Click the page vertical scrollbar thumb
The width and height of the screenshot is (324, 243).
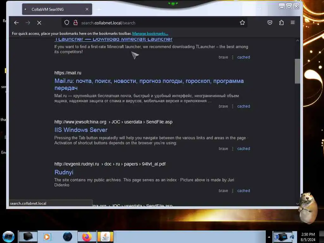297,71
